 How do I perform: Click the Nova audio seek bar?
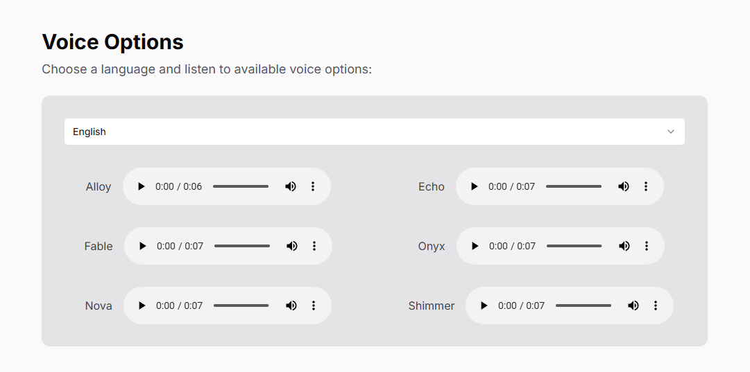point(241,305)
